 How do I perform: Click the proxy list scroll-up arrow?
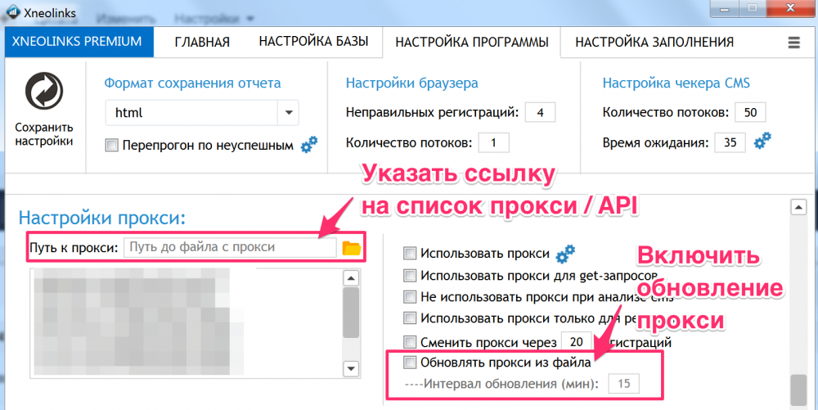351,278
